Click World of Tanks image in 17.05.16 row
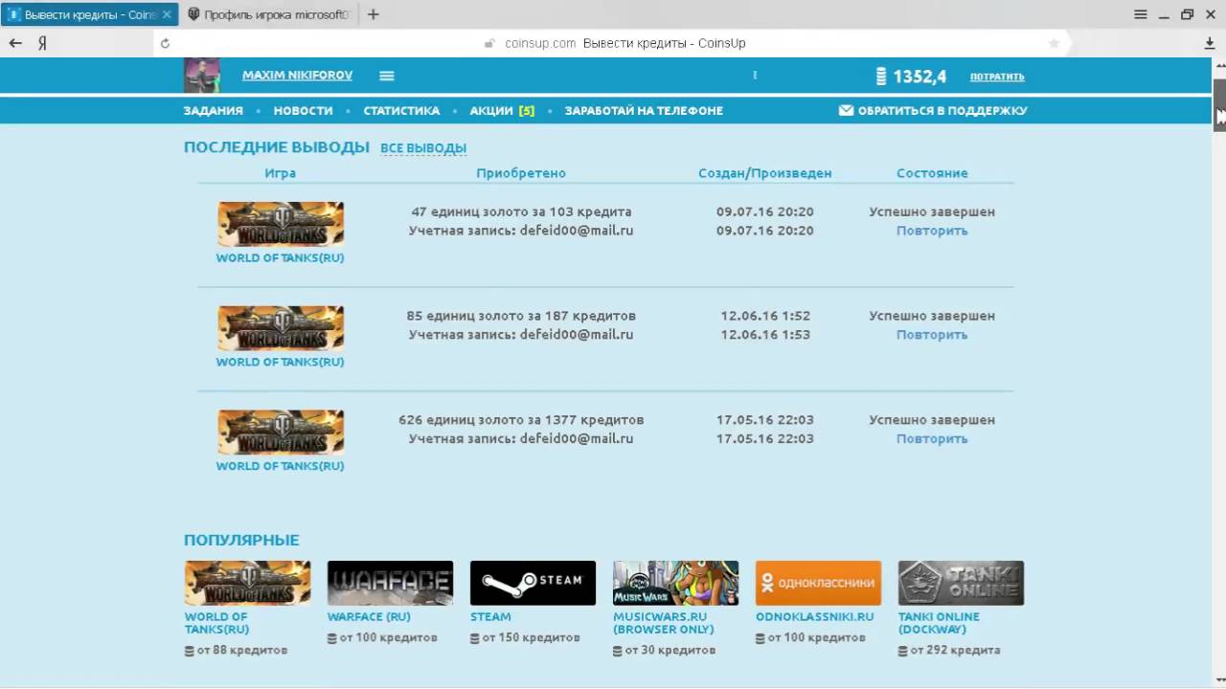This screenshot has width=1226, height=689. click(x=281, y=433)
